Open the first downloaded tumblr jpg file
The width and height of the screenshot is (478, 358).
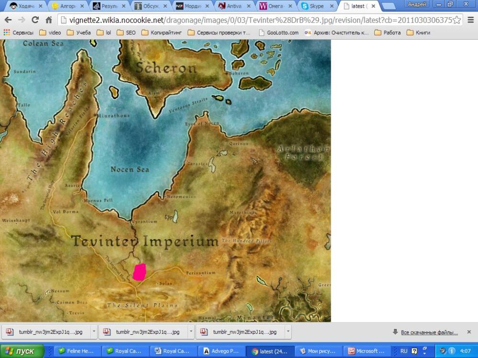(x=46, y=332)
